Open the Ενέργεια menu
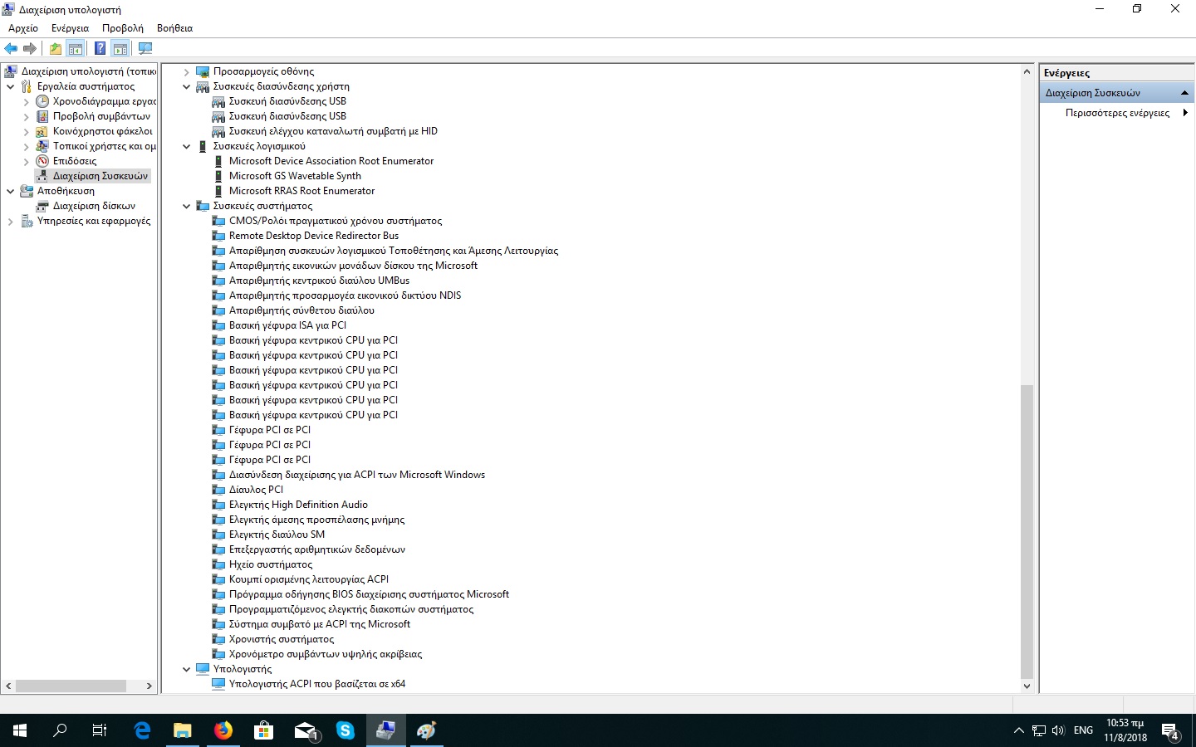Viewport: 1196px width, 747px height. pos(70,28)
